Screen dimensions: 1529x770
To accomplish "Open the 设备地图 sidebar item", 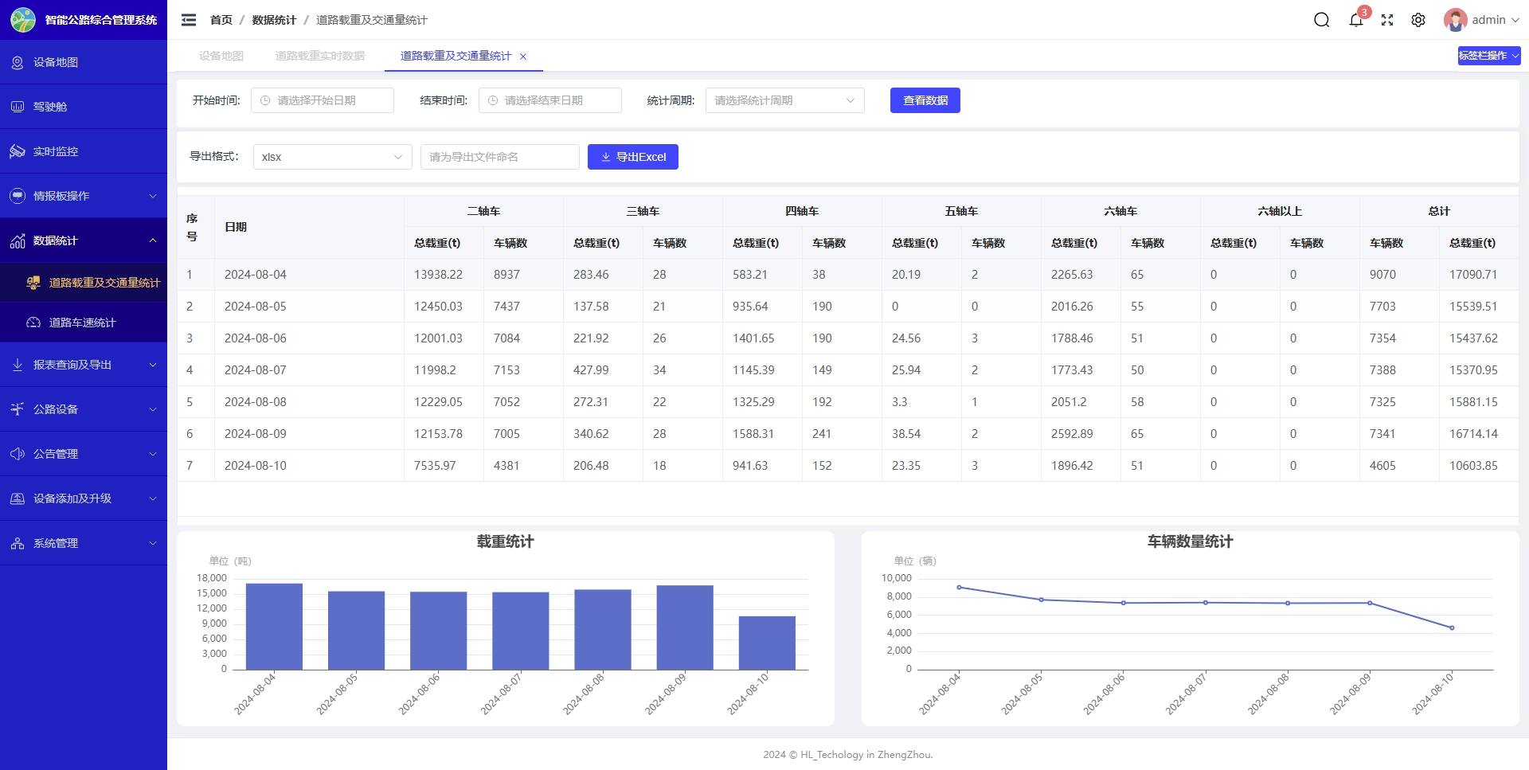I will pos(56,62).
